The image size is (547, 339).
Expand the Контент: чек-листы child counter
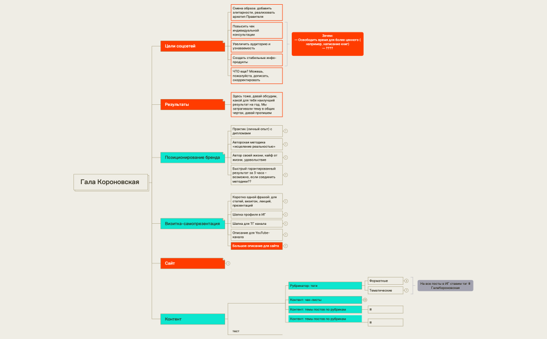(365, 300)
